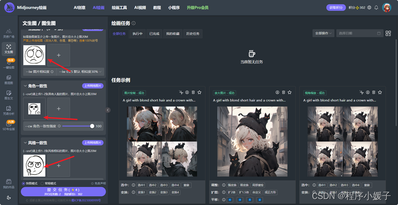Image resolution: width=398 pixels, height=205 pixels.
Task: Click the left pan arrow under 平移
Action: click(230, 200)
